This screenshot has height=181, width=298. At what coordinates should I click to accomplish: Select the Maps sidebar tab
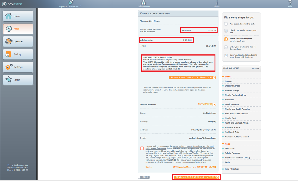pyautogui.click(x=18, y=29)
